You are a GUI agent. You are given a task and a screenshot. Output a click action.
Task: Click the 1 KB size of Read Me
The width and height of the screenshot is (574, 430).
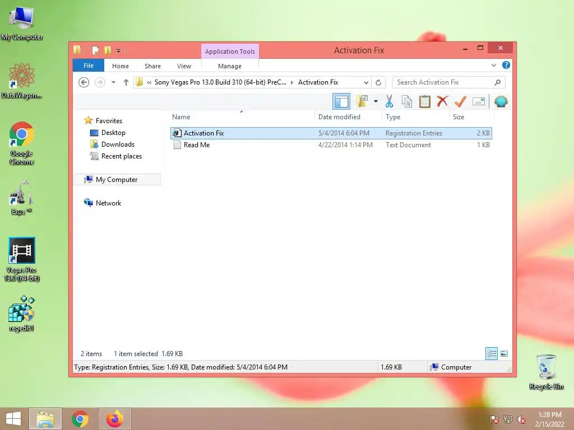483,145
